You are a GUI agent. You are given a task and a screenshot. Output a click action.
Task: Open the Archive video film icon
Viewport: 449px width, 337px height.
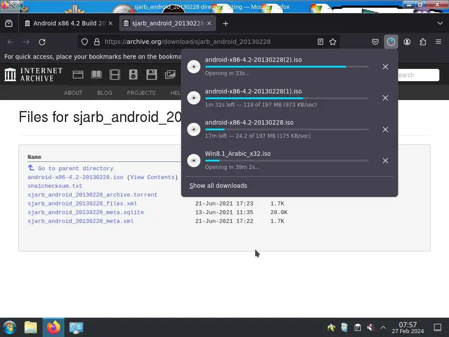[x=115, y=75]
